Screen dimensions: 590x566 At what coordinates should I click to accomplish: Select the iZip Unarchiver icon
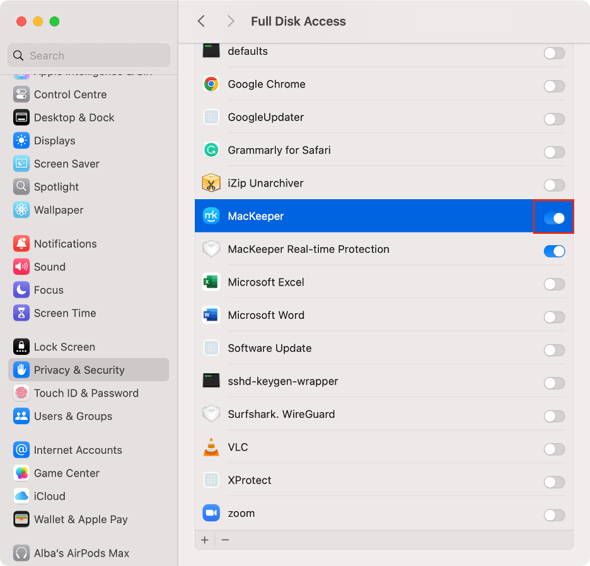click(x=211, y=183)
